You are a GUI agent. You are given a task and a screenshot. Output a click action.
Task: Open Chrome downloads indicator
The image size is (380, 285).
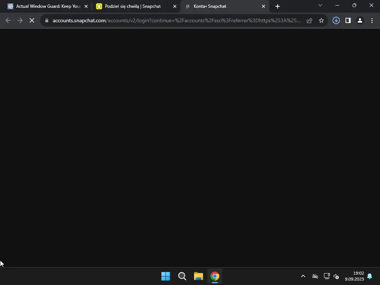tap(336, 21)
